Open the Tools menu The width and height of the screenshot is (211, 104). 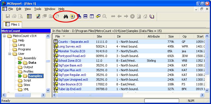pyautogui.click(x=38, y=9)
